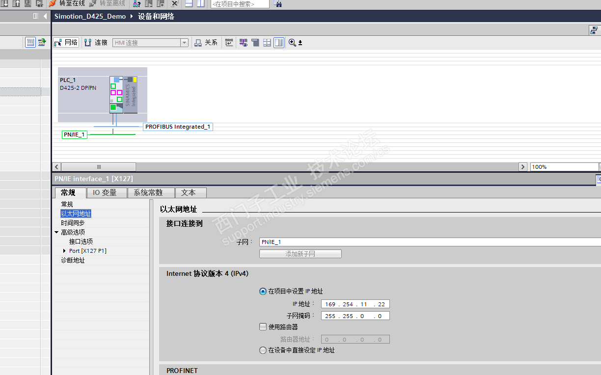
Task: Click the 路由器地址 field
Action: click(355, 339)
